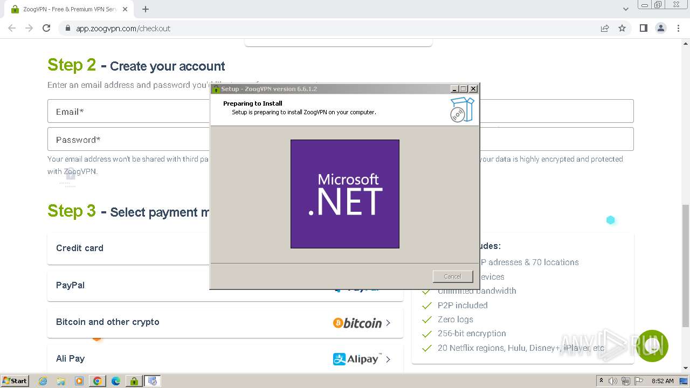Click the "Zero logs" feature text
The width and height of the screenshot is (690, 388).
click(456, 320)
